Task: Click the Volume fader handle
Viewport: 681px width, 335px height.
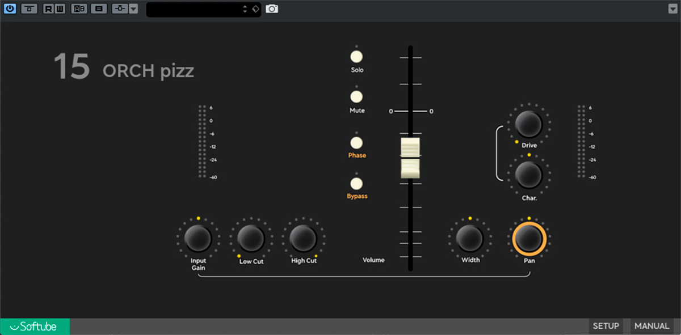Action: (410, 158)
